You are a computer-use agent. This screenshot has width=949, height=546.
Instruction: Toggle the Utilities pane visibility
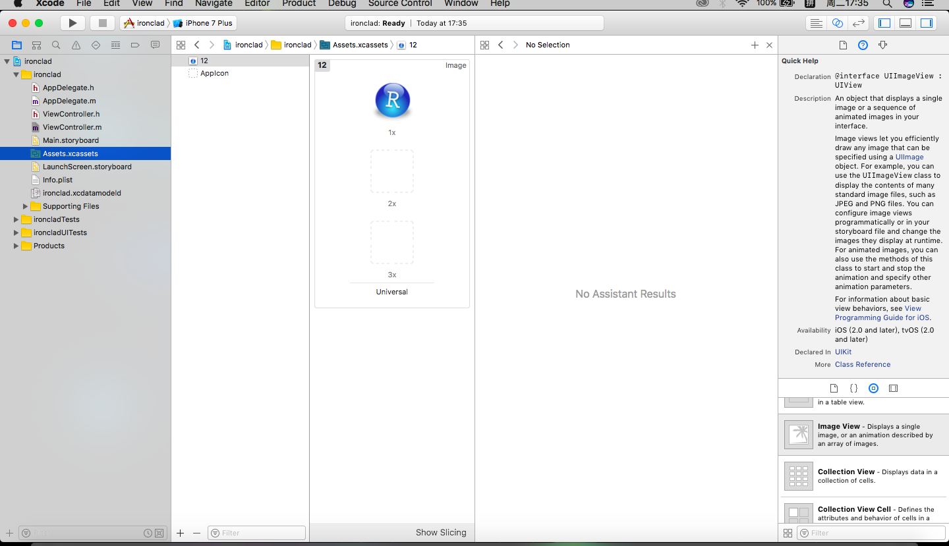(x=927, y=23)
